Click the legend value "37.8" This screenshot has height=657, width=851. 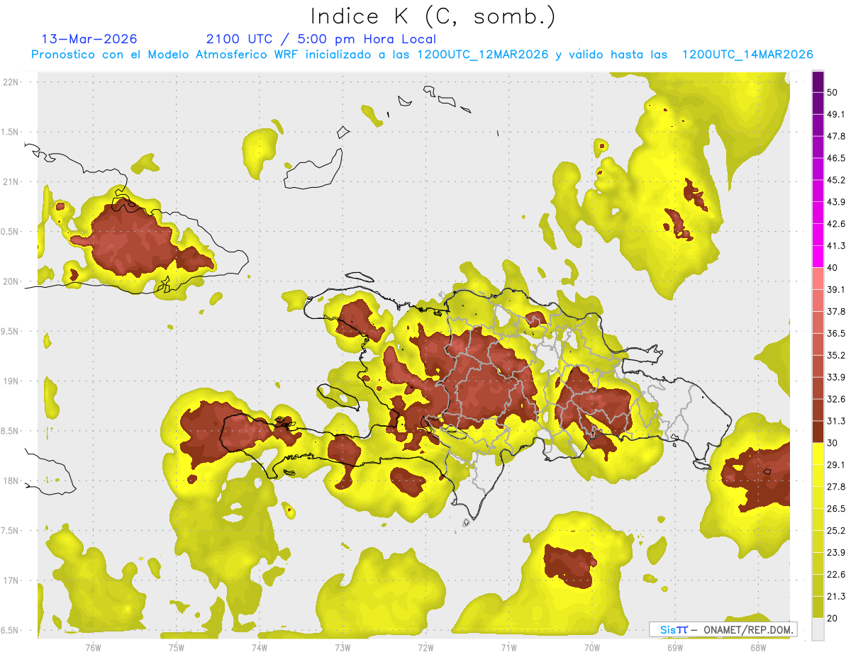(x=836, y=312)
